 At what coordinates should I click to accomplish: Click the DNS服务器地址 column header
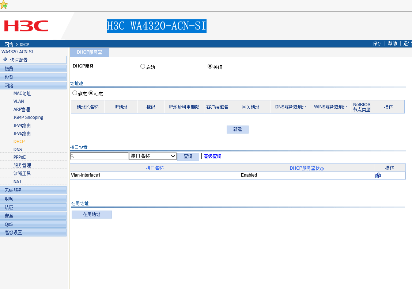[x=291, y=107]
